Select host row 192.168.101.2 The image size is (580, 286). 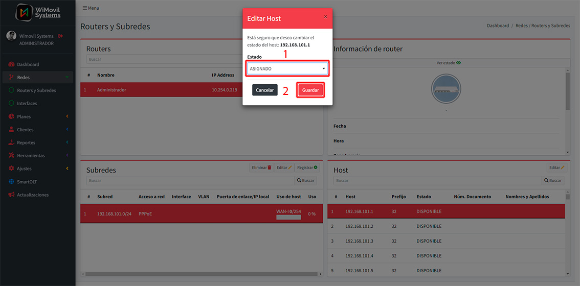pos(447,226)
